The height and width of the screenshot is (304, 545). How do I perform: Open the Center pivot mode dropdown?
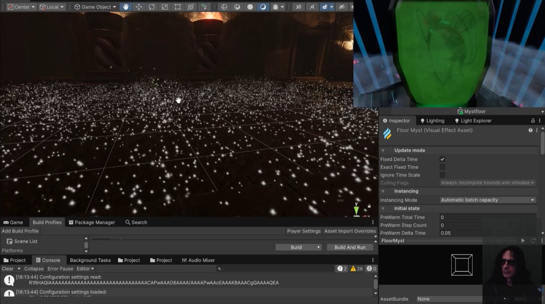tap(21, 7)
